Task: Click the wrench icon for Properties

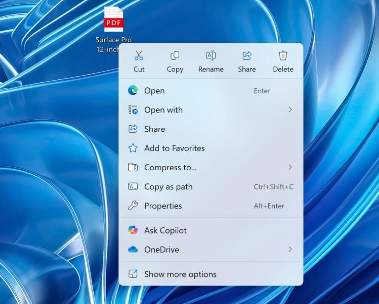Action: 133,206
